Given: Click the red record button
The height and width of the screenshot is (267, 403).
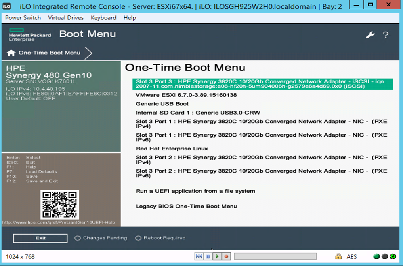Looking at the screenshot, I should 226,256.
